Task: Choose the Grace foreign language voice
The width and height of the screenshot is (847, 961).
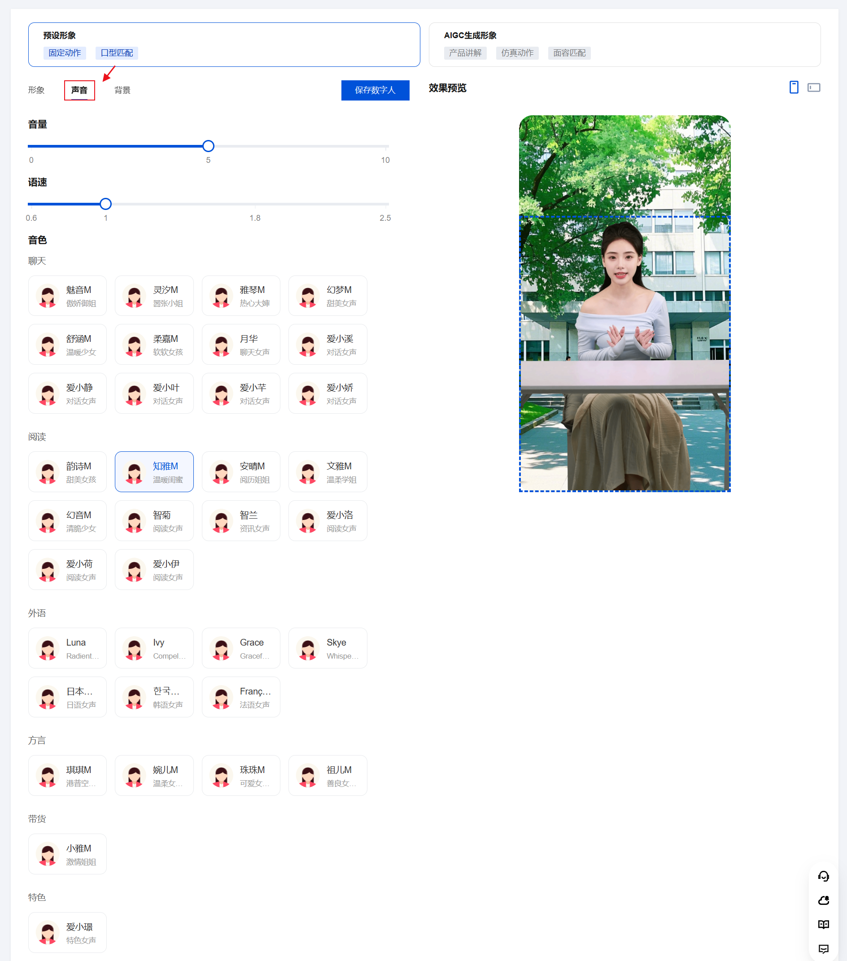Action: coord(240,648)
